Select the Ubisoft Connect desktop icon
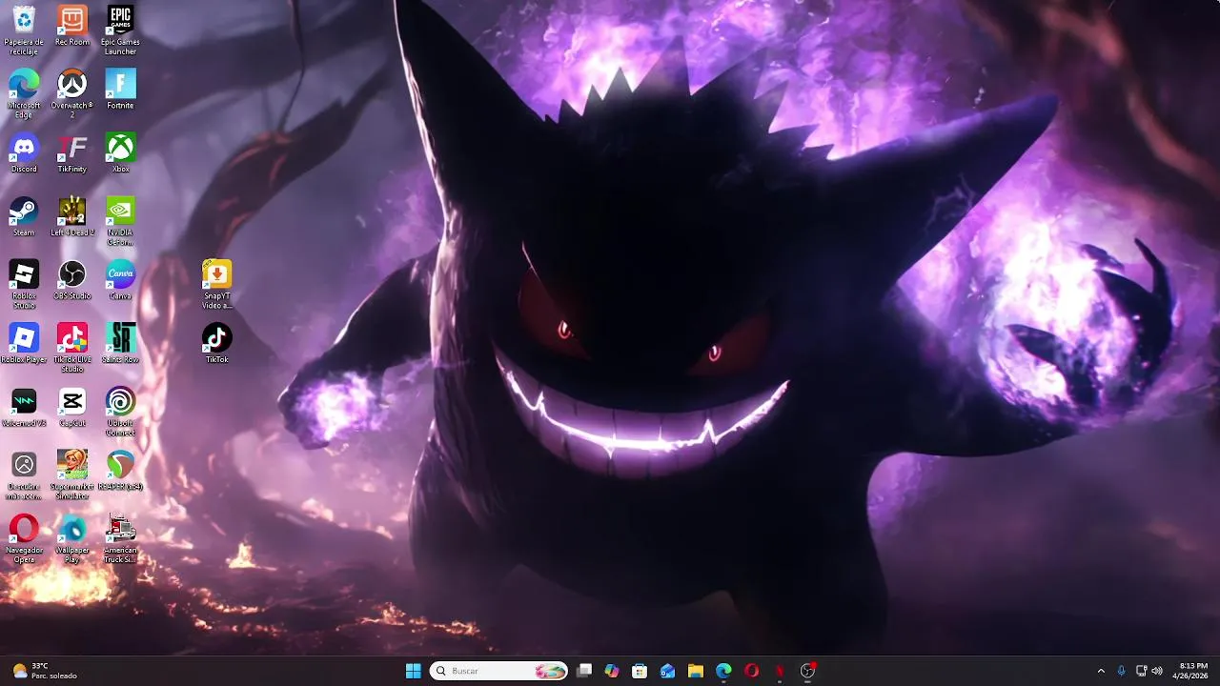This screenshot has height=686, width=1220. click(x=120, y=411)
